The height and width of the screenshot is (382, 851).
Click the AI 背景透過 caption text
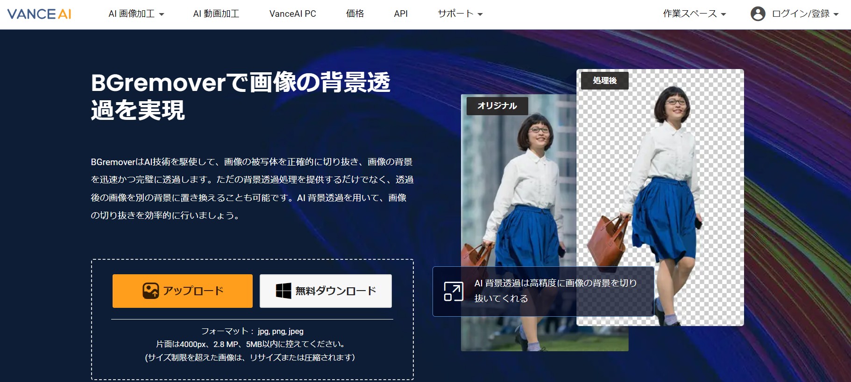(555, 291)
